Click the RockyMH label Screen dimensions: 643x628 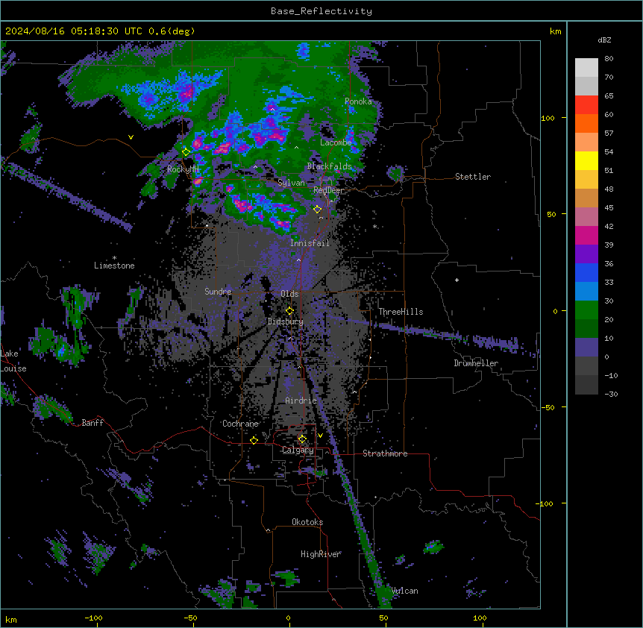pyautogui.click(x=183, y=169)
